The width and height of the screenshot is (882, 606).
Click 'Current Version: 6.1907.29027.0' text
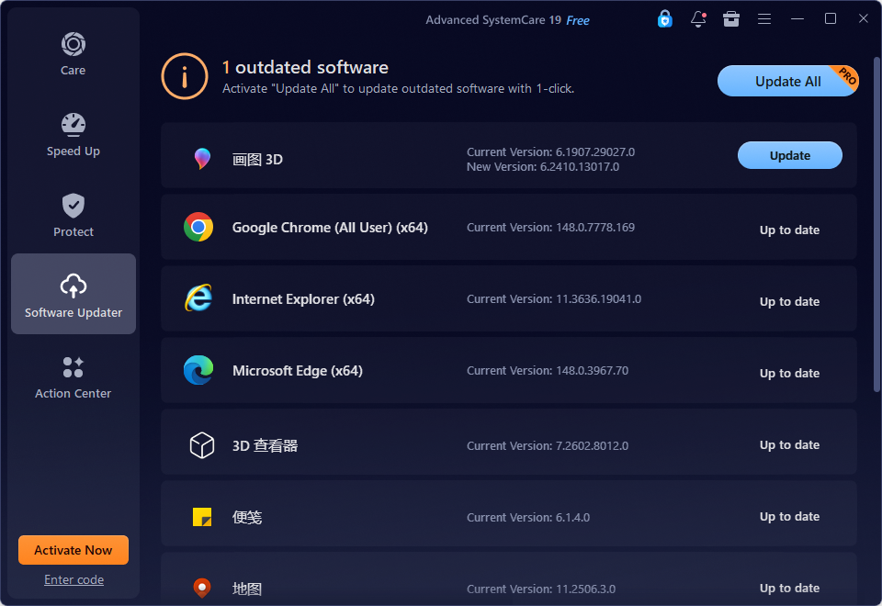[x=550, y=151]
